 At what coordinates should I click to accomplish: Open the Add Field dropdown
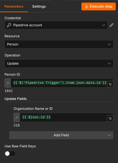(61, 135)
